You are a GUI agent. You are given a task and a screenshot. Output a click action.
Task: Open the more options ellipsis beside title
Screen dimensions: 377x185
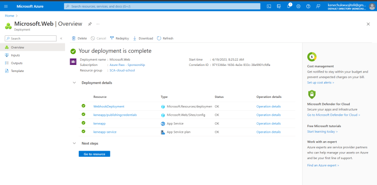pos(98,24)
